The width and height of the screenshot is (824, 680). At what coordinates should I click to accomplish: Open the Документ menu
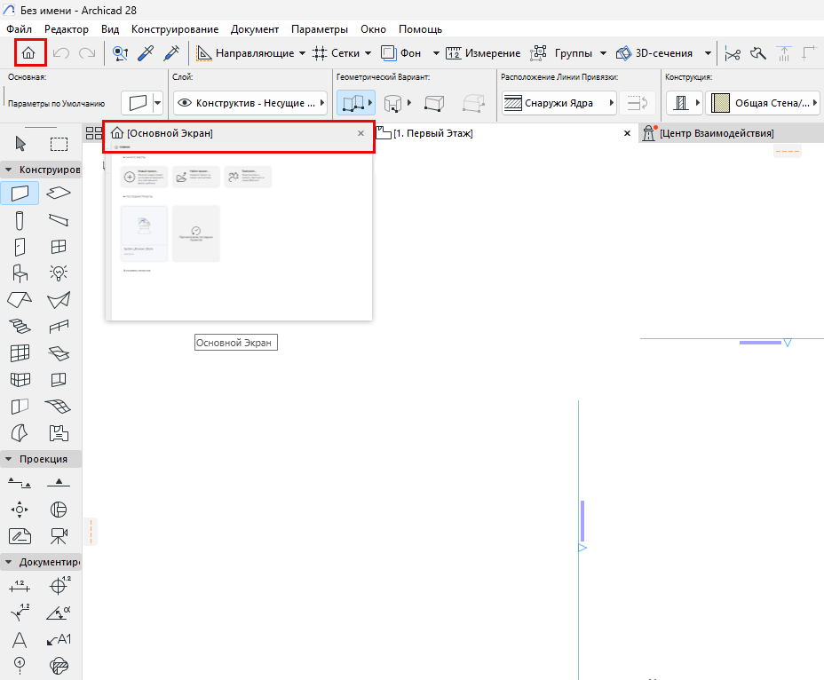tap(255, 28)
